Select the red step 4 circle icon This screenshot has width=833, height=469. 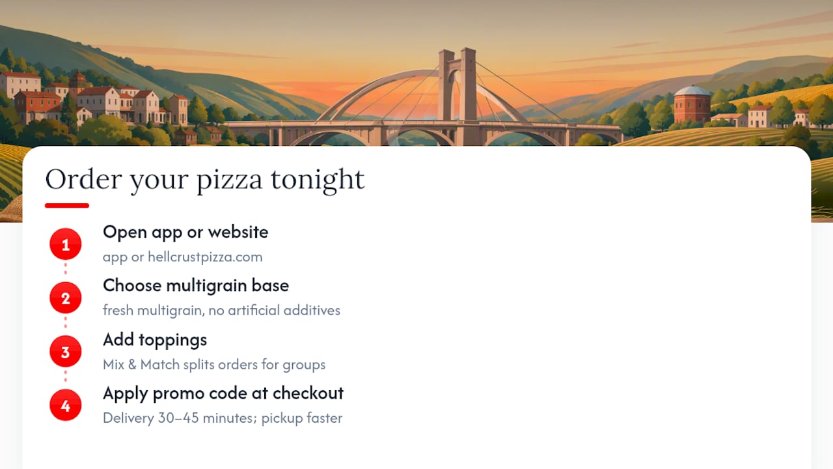pyautogui.click(x=65, y=406)
